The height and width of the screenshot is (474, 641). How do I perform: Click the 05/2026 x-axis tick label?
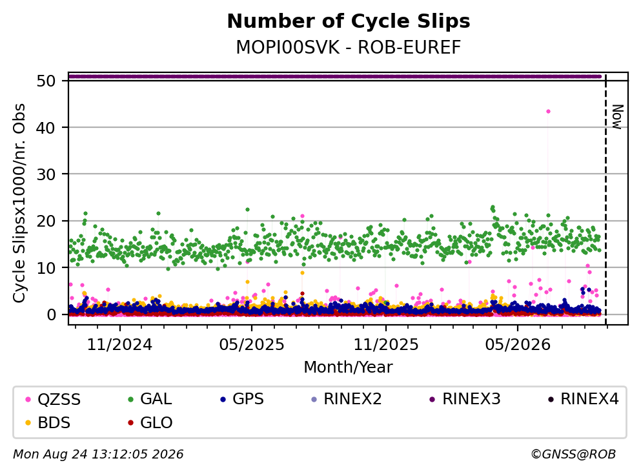[x=518, y=345]
